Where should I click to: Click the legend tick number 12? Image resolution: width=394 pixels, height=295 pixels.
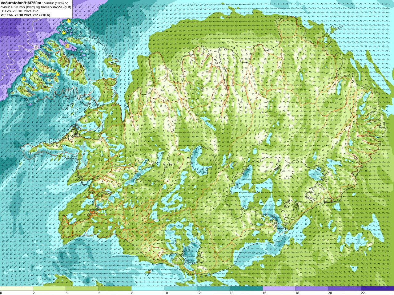coord(199,293)
